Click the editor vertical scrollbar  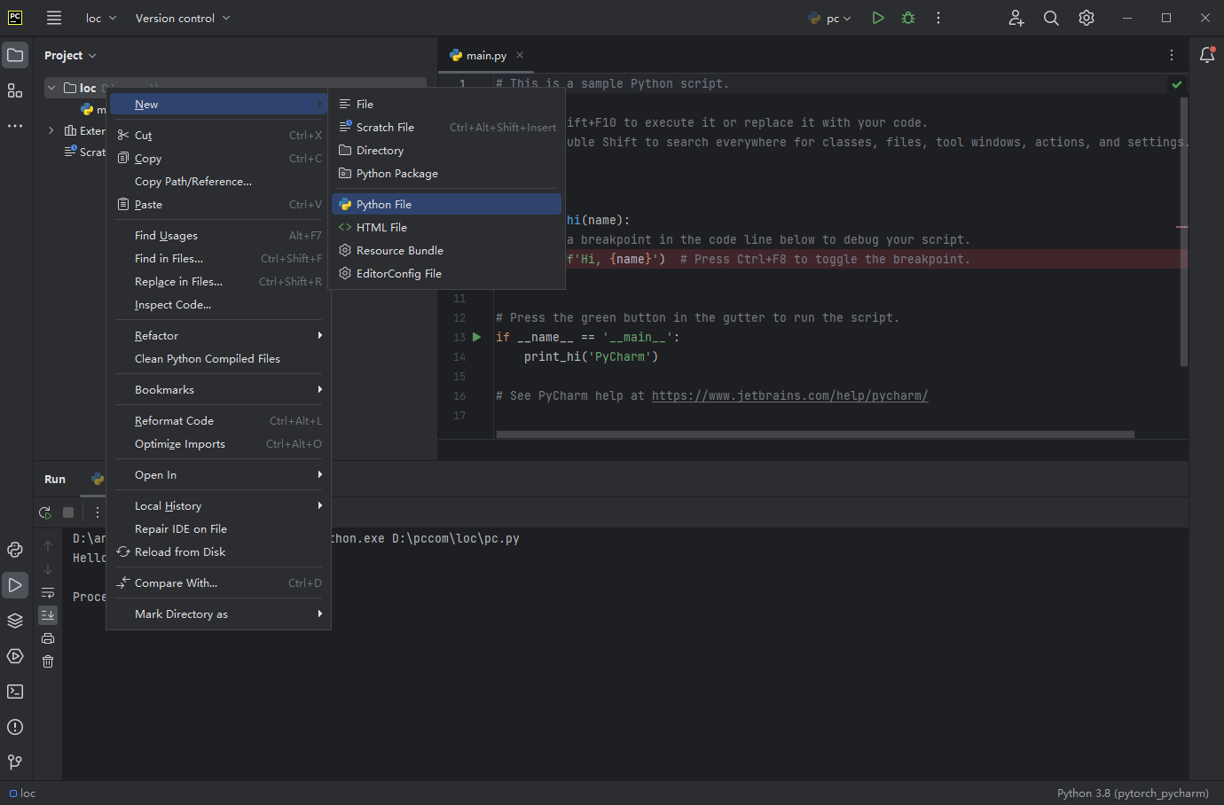[x=1184, y=231]
